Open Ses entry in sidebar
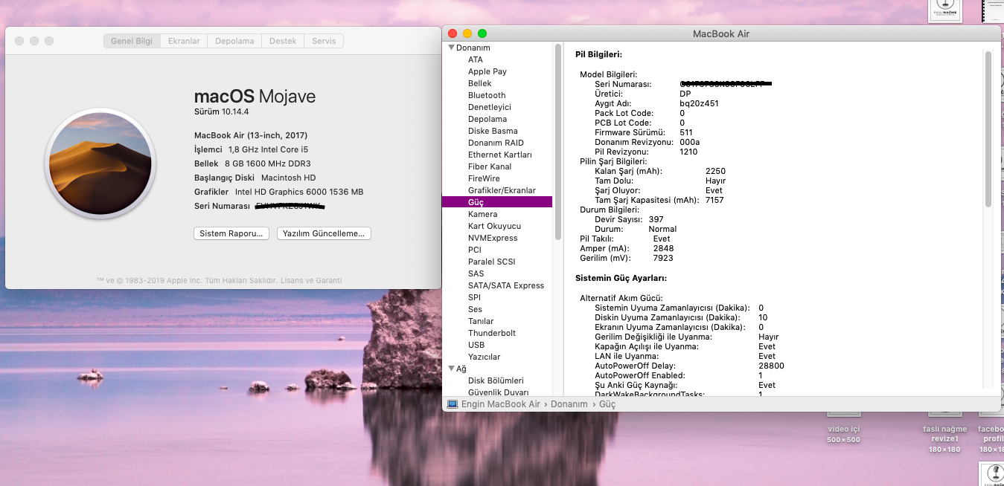Screen dimensions: 1004x486 coord(475,309)
